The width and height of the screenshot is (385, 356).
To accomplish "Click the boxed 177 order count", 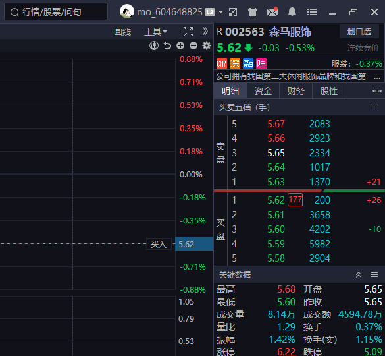I will point(295,200).
